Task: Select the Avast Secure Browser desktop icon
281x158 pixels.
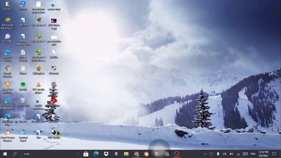Action: click(x=7, y=136)
